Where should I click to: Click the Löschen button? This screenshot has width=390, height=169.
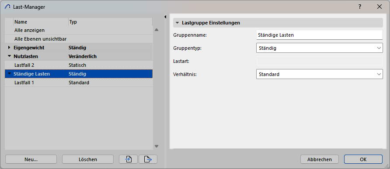88,159
